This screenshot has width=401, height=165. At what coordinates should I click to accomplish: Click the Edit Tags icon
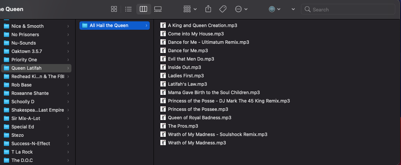point(223,9)
